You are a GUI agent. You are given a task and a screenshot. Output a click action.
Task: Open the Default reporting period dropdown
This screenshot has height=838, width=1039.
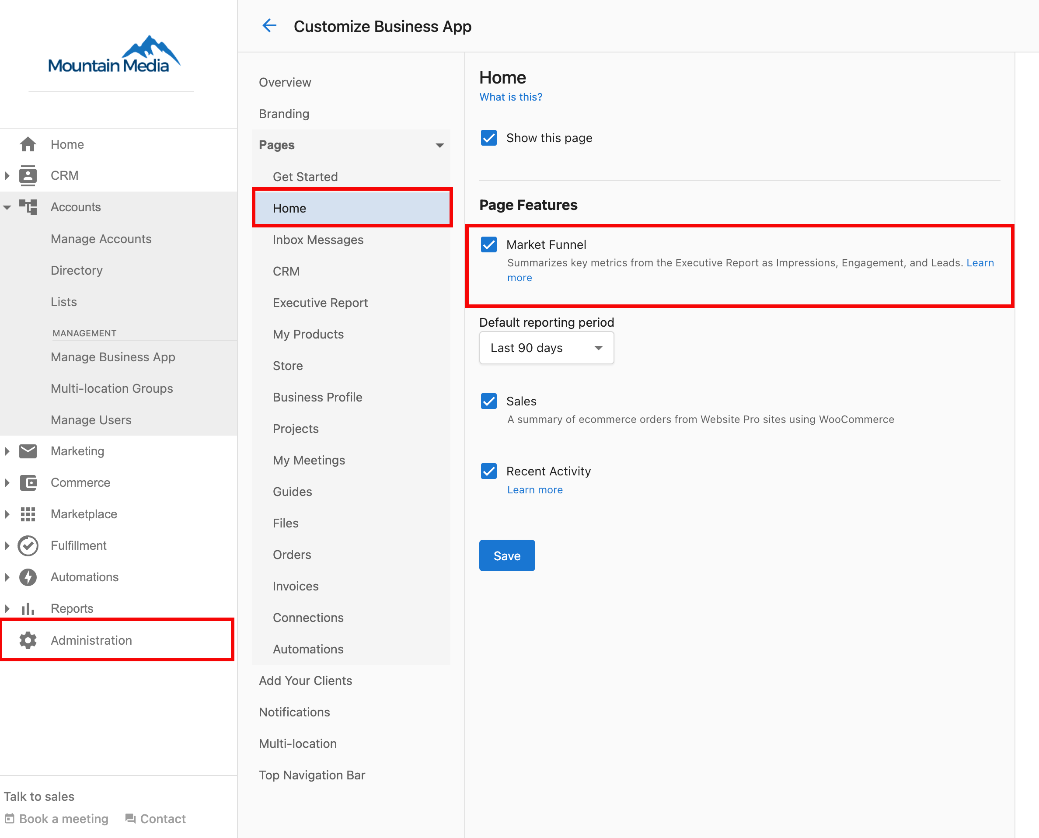[x=546, y=348]
